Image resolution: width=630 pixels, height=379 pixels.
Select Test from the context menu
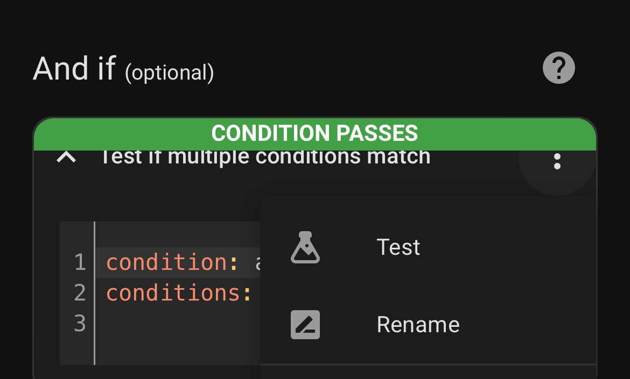pyautogui.click(x=398, y=247)
